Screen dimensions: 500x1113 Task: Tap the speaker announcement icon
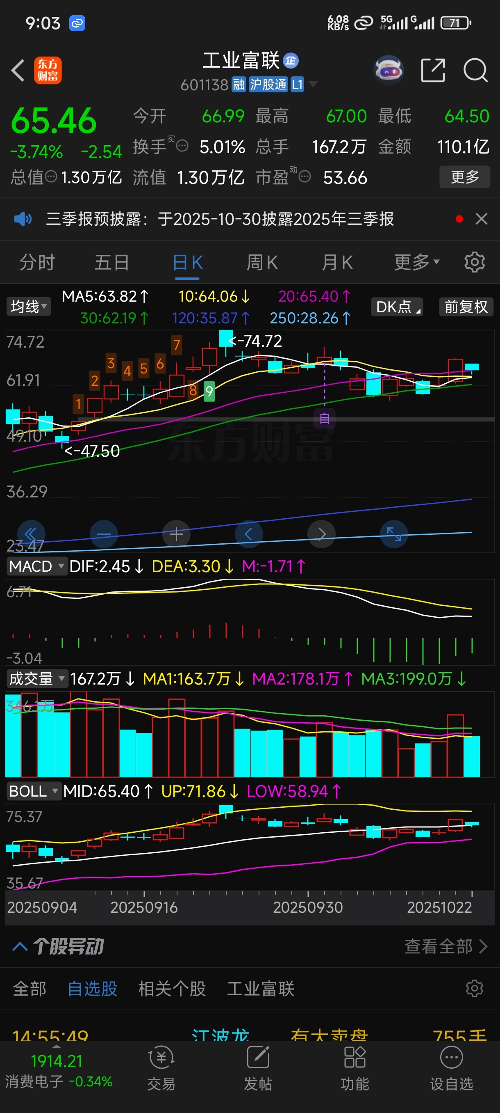click(x=23, y=219)
